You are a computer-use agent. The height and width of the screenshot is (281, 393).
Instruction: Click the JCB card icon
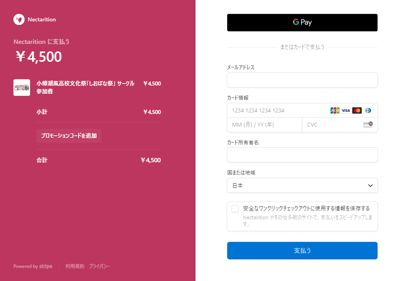point(335,110)
